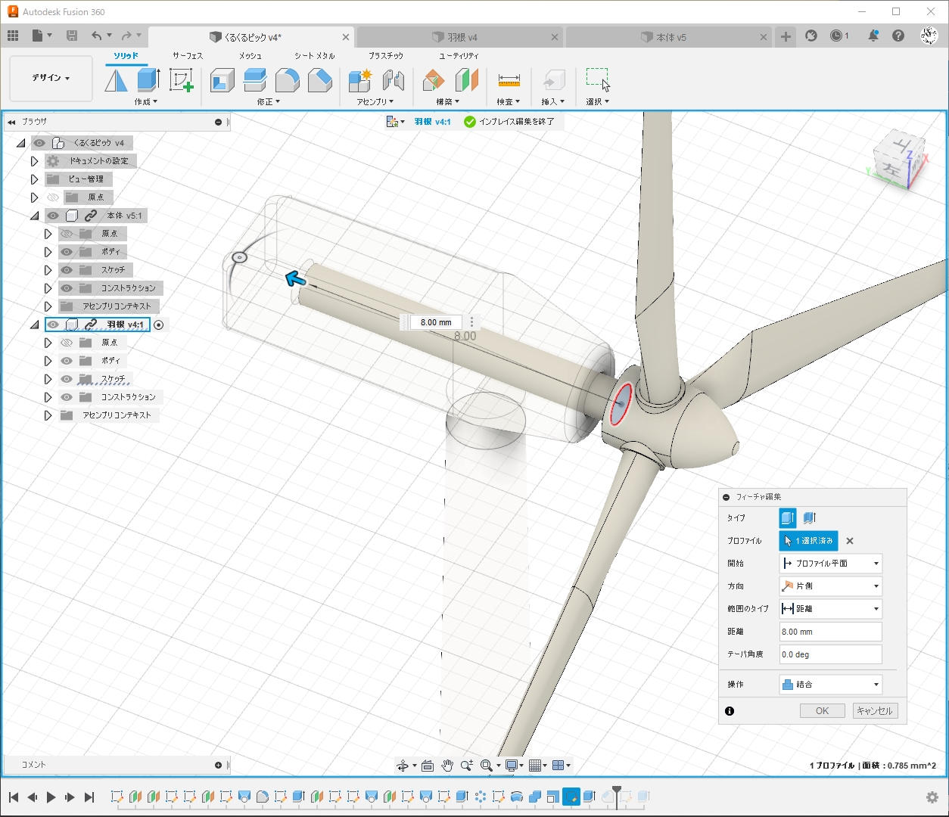Select the Measure tool icon
Screen dimensions: 949x817
(x=509, y=80)
